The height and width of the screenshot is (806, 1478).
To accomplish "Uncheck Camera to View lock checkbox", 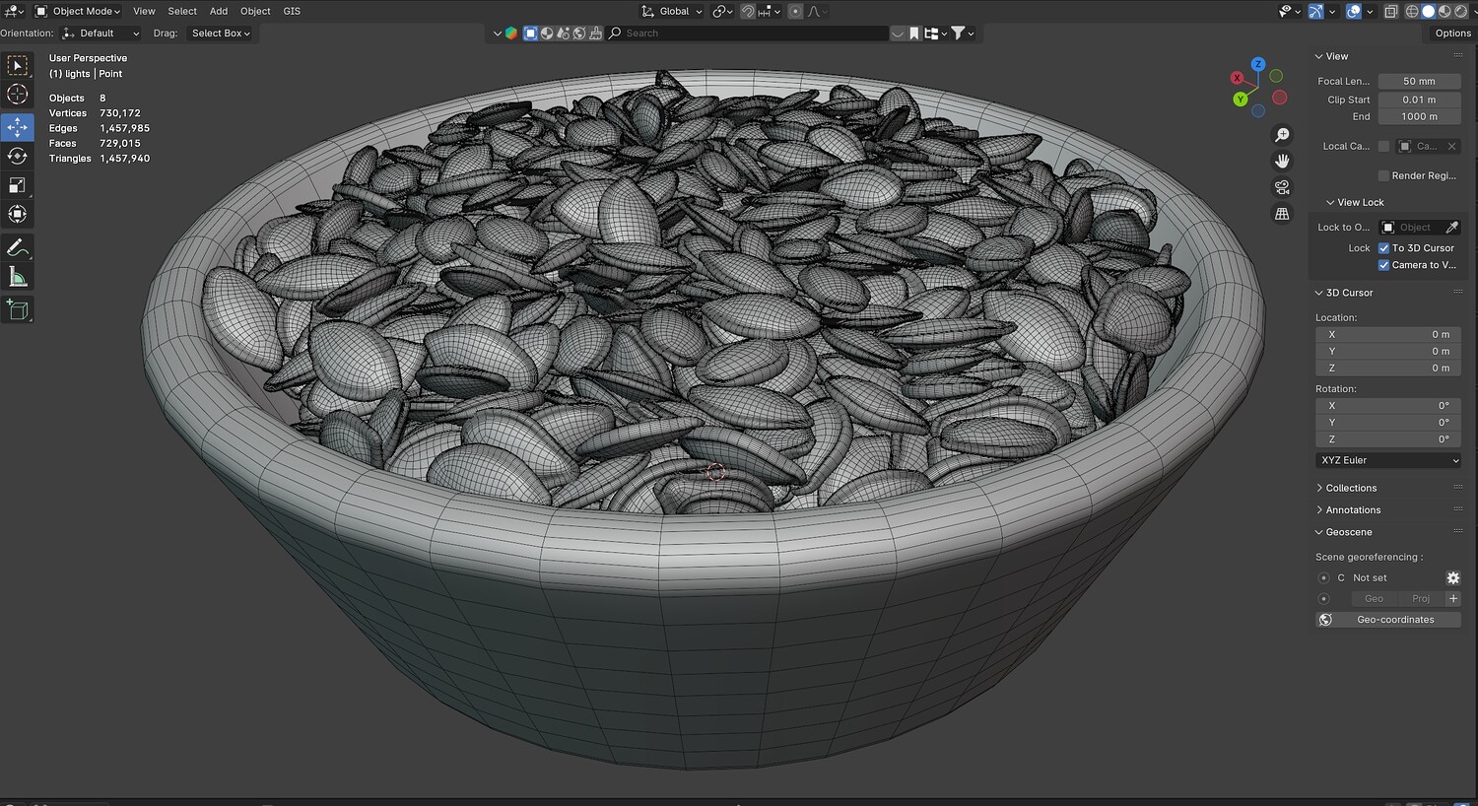I will coord(1383,265).
